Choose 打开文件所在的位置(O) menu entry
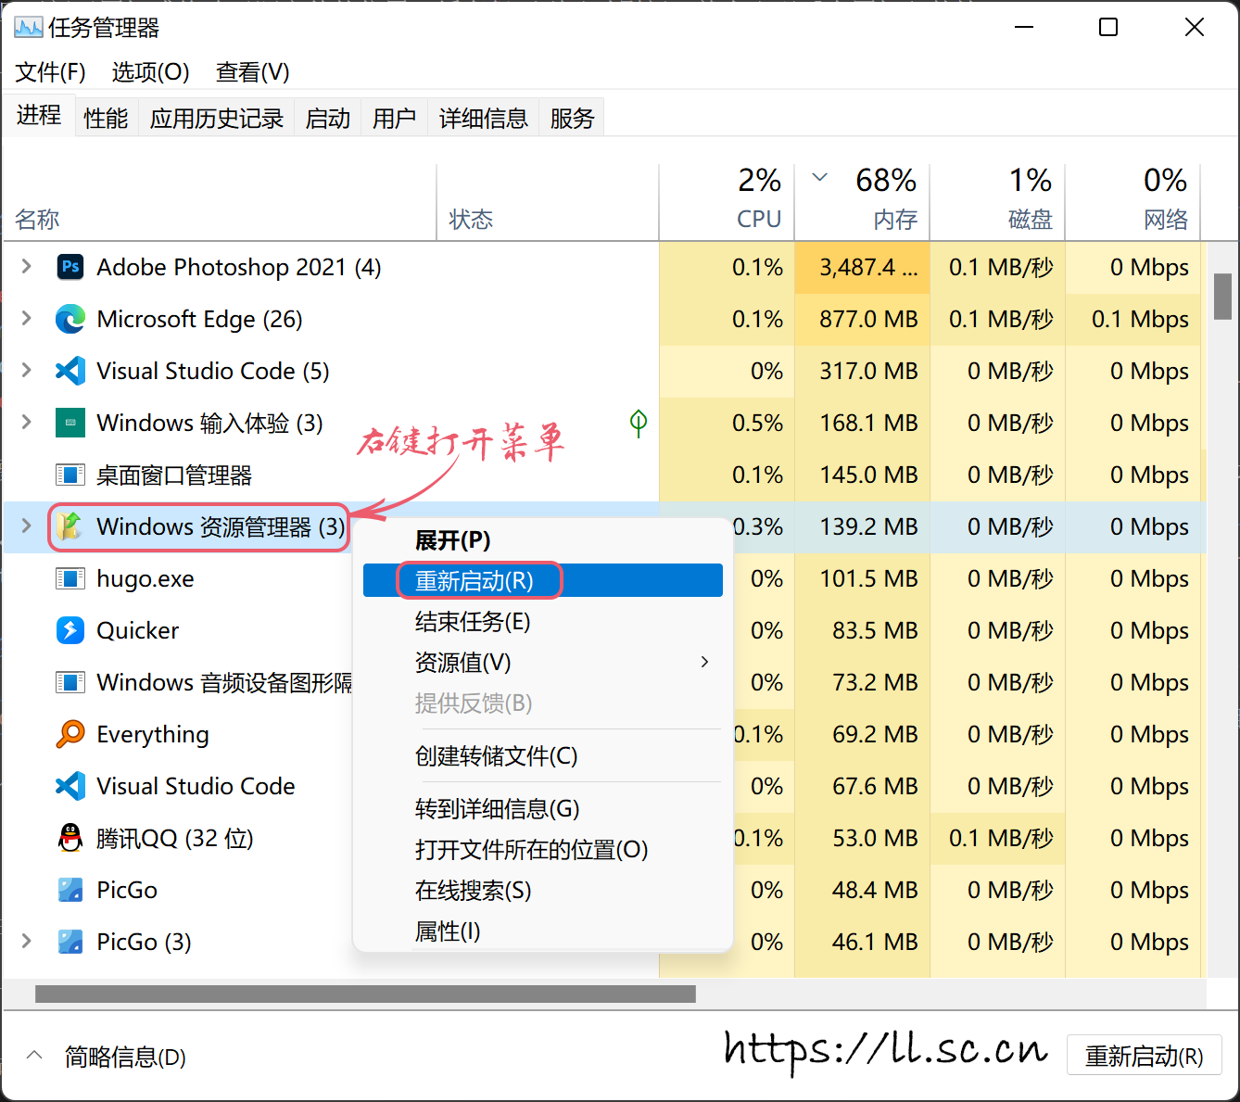This screenshot has width=1240, height=1102. 543,849
